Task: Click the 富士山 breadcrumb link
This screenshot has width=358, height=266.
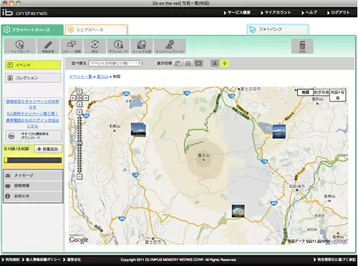Action: coord(102,77)
